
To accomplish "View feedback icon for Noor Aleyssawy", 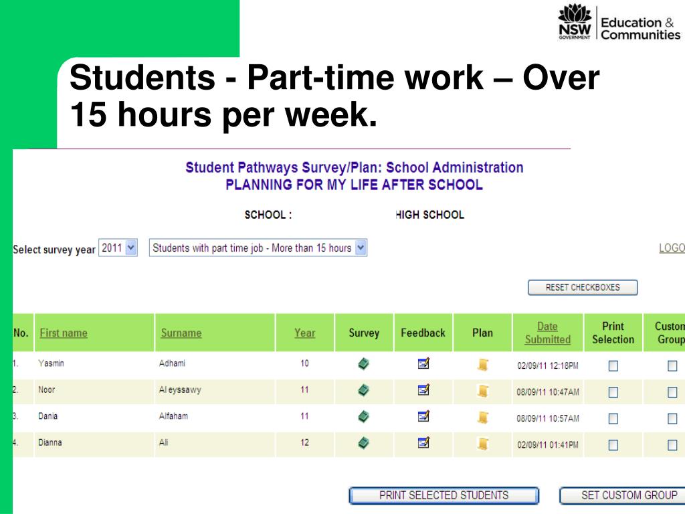I will pos(423,390).
